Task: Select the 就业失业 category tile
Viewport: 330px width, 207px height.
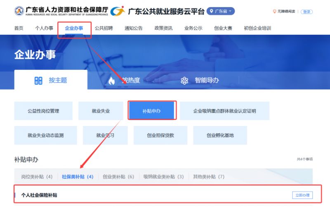Action: 101,111
